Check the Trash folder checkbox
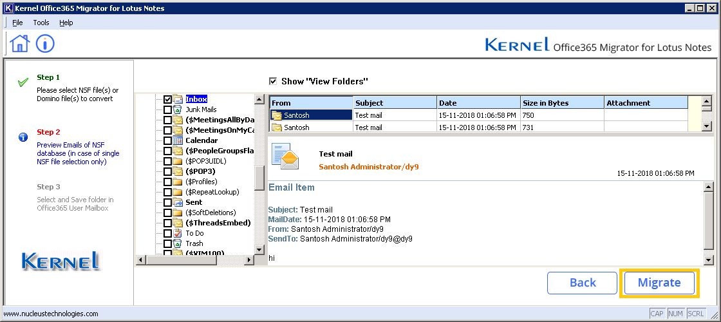This screenshot has width=721, height=322. click(x=168, y=243)
